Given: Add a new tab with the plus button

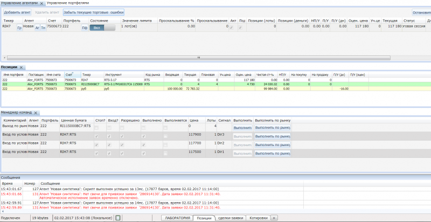Looking at the screenshot, I should click(x=274, y=218).
